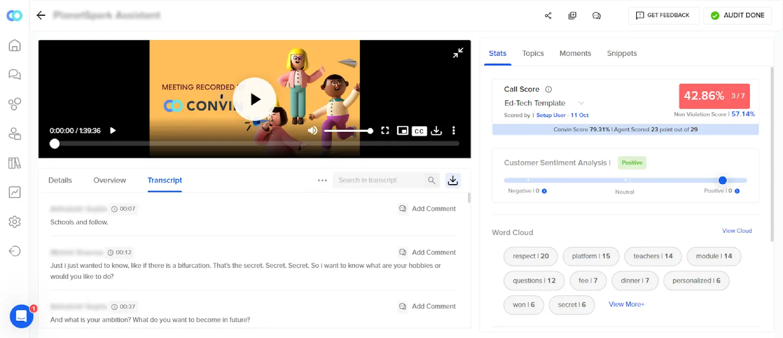Jump to timestamp 00:07

123,209
